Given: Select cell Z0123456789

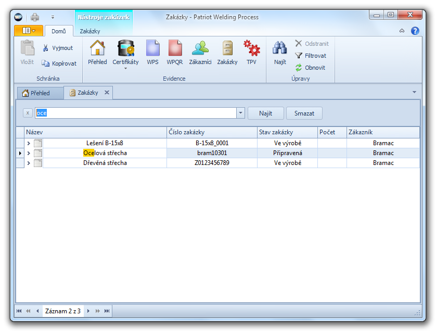Looking at the screenshot, I should coord(212,163).
